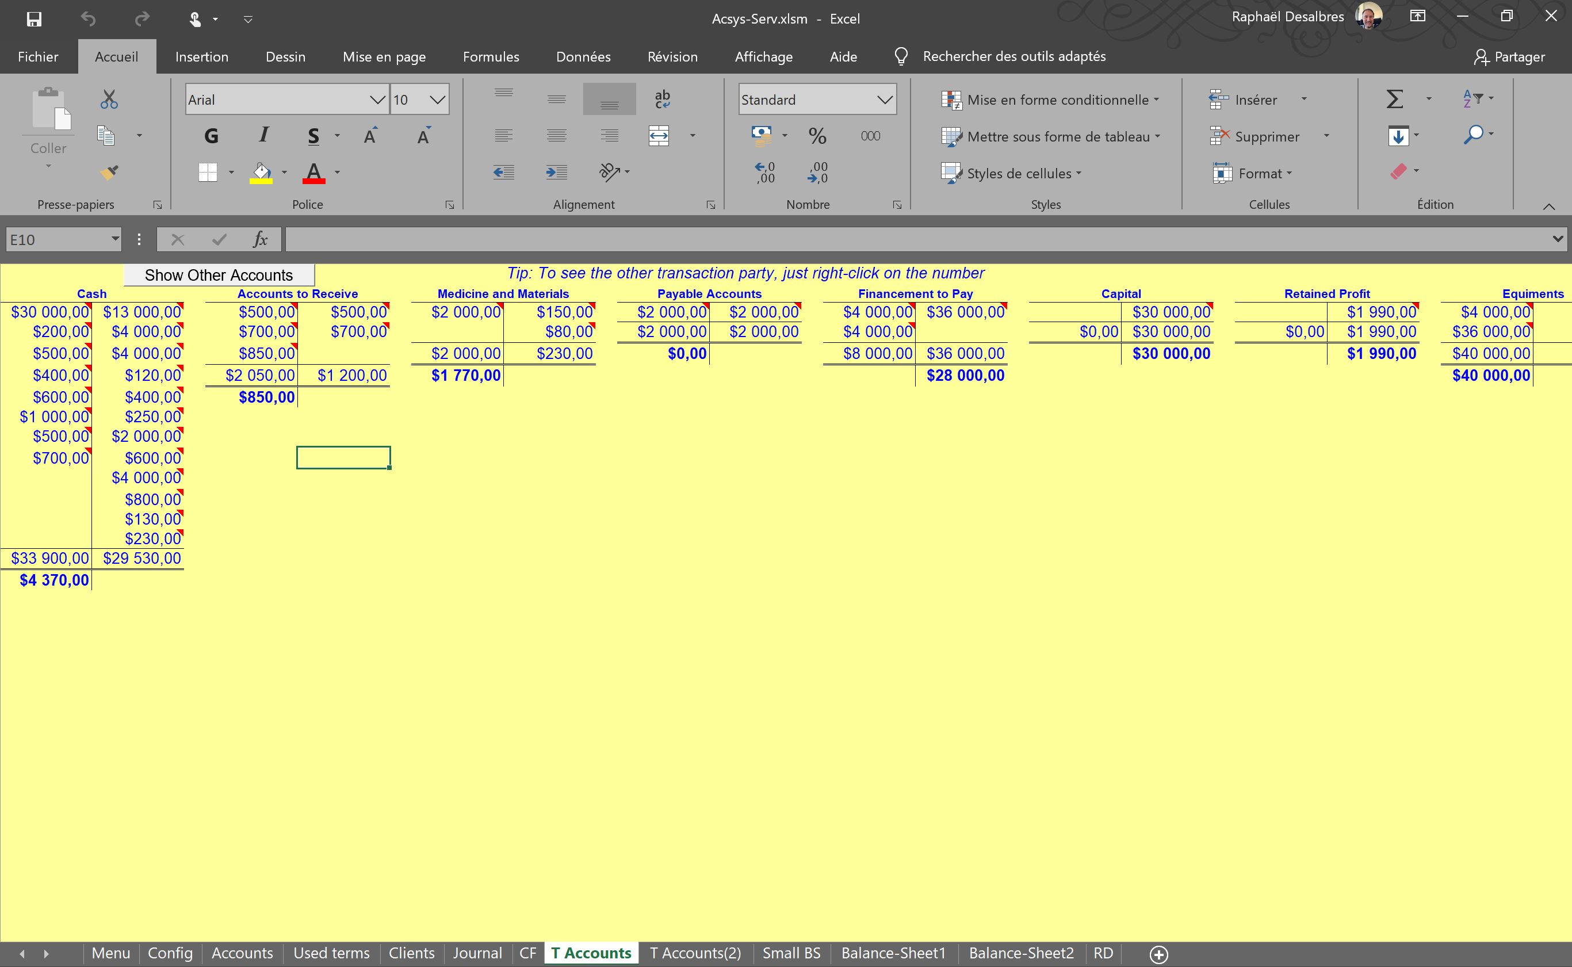Open font color dropdown arrow
Viewport: 1572px width, 967px height.
[338, 172]
